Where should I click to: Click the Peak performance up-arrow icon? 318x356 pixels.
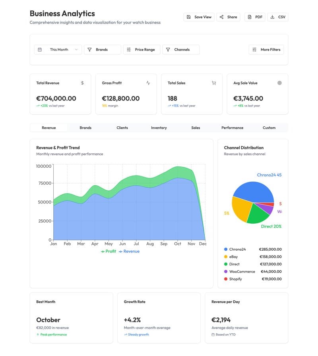coord(38,335)
